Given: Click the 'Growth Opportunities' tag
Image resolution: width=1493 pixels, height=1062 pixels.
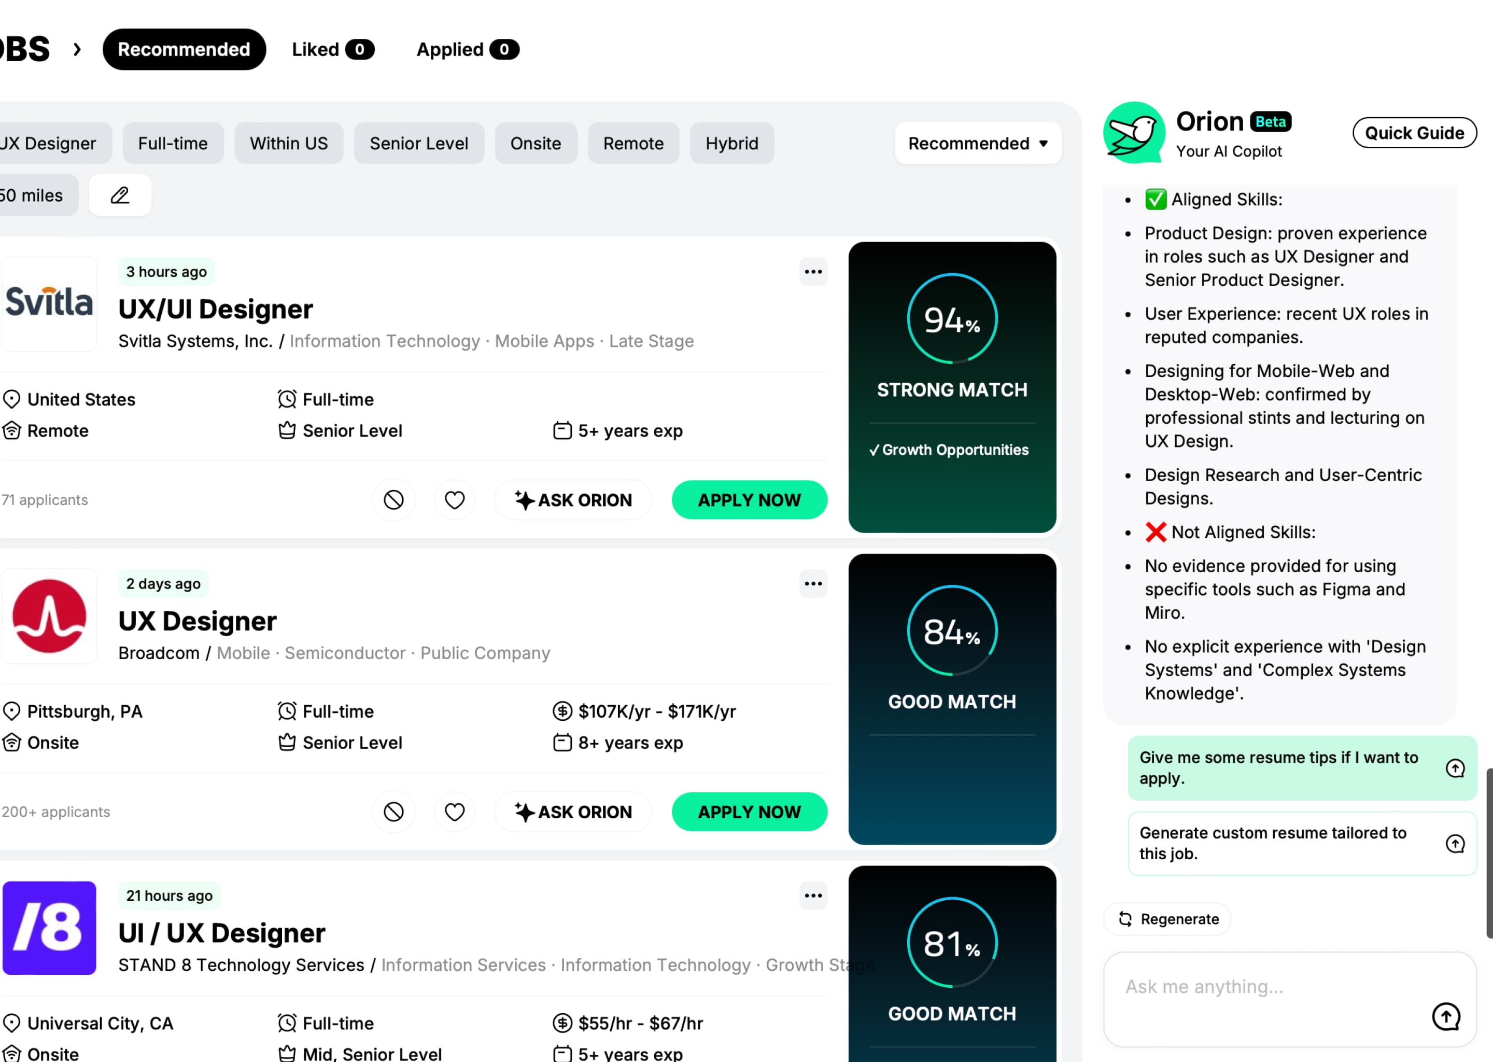Looking at the screenshot, I should click(x=949, y=450).
